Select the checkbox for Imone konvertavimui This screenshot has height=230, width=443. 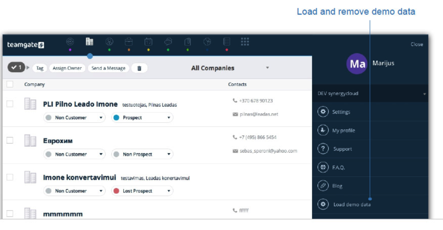click(x=10, y=177)
